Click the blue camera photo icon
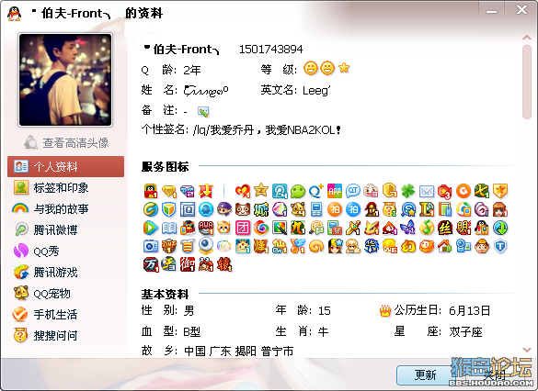538x391 pixels. 150,246
